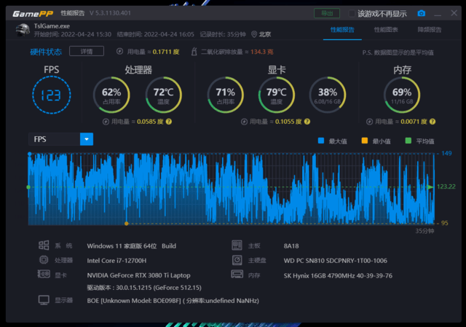The height and width of the screenshot is (327, 466).
Task: Switch to the 性能图表 tab
Action: (386, 30)
